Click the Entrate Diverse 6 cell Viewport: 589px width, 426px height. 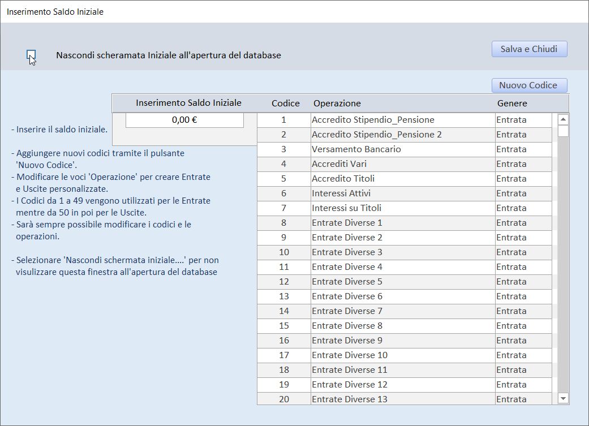(x=403, y=296)
